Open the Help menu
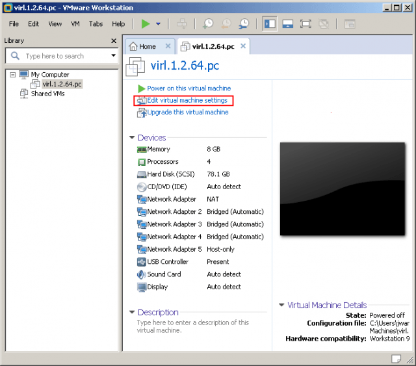This screenshot has width=416, height=366. 118,24
